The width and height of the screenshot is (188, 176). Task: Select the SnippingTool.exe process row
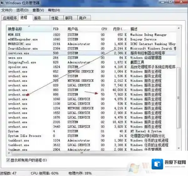[91, 62]
